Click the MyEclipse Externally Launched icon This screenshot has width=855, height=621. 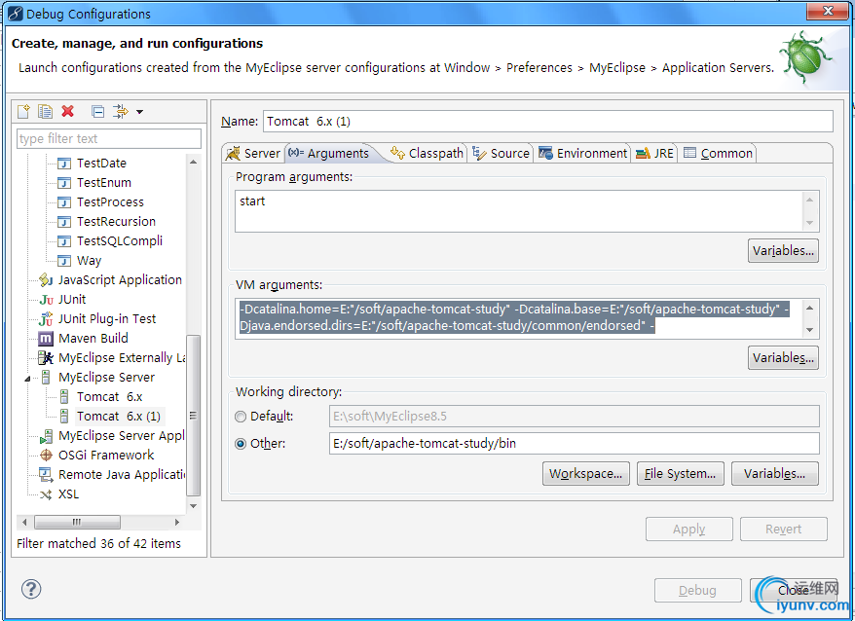(x=46, y=358)
